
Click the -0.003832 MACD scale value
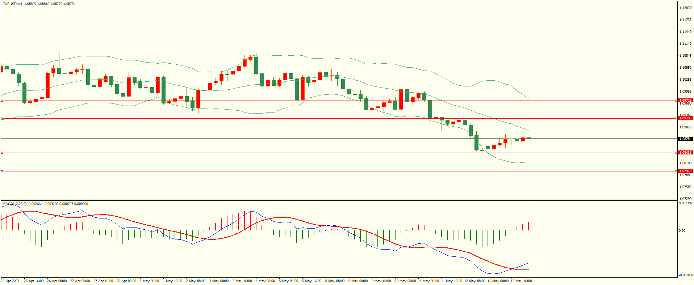tap(686, 275)
